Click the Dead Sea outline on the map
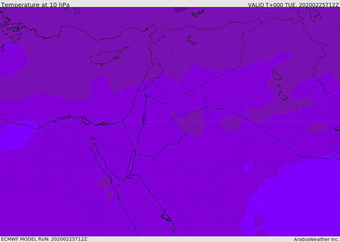340x242 pixels. pyautogui.click(x=144, y=118)
